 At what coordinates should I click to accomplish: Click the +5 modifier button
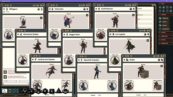pyautogui.click(x=17, y=90)
